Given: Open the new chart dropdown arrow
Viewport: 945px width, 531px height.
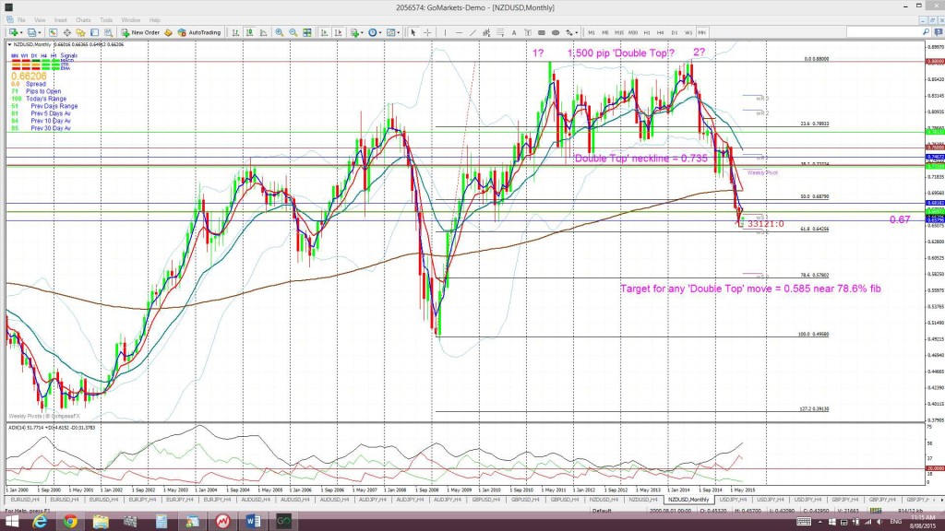Looking at the screenshot, I should coord(21,32).
